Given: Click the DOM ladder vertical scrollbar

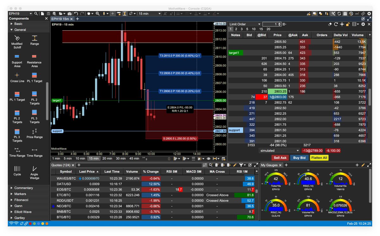Looking at the screenshot, I should click(369, 97).
